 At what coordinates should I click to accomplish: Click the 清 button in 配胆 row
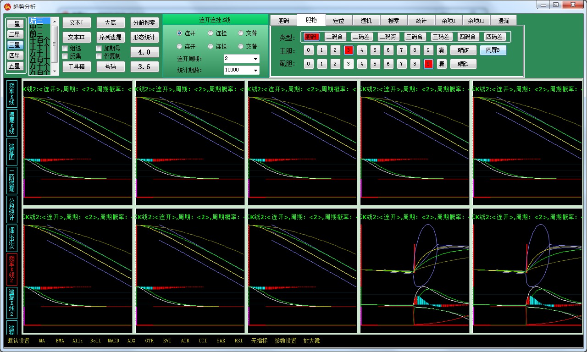pyautogui.click(x=441, y=64)
